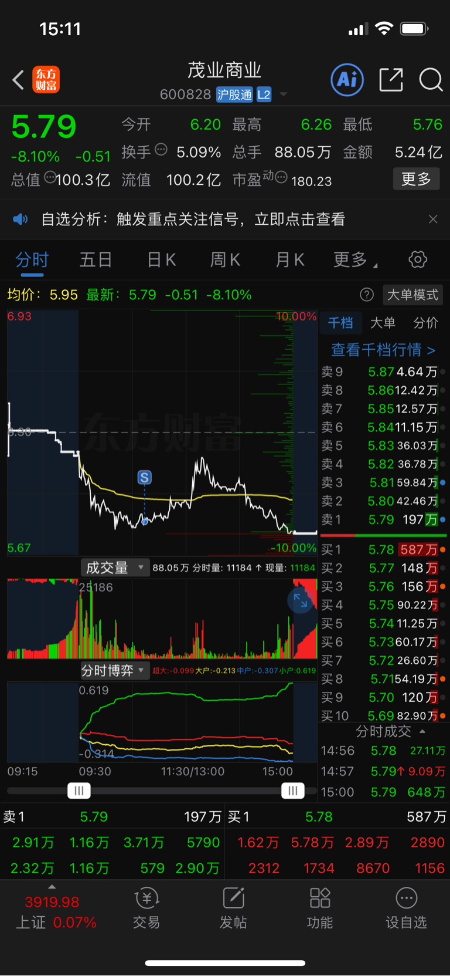Tap the info icon beside 换手
Screen dimensions: 450x976
point(161,150)
